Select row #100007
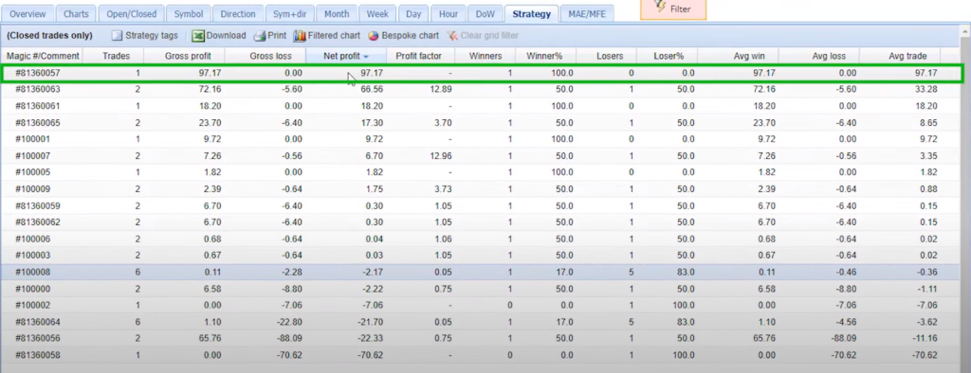The image size is (971, 373). pos(481,156)
